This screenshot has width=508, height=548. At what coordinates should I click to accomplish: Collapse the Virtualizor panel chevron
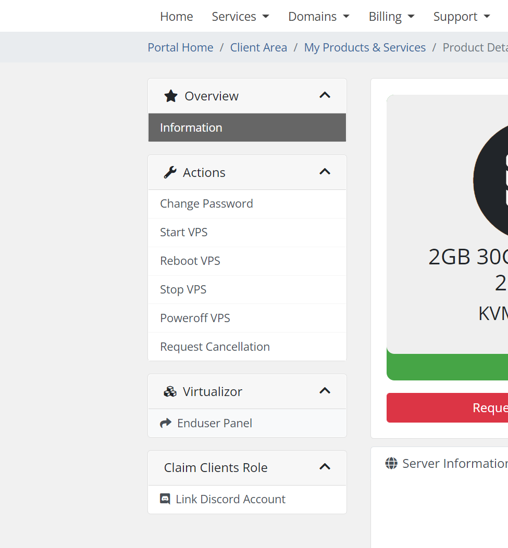coord(325,391)
